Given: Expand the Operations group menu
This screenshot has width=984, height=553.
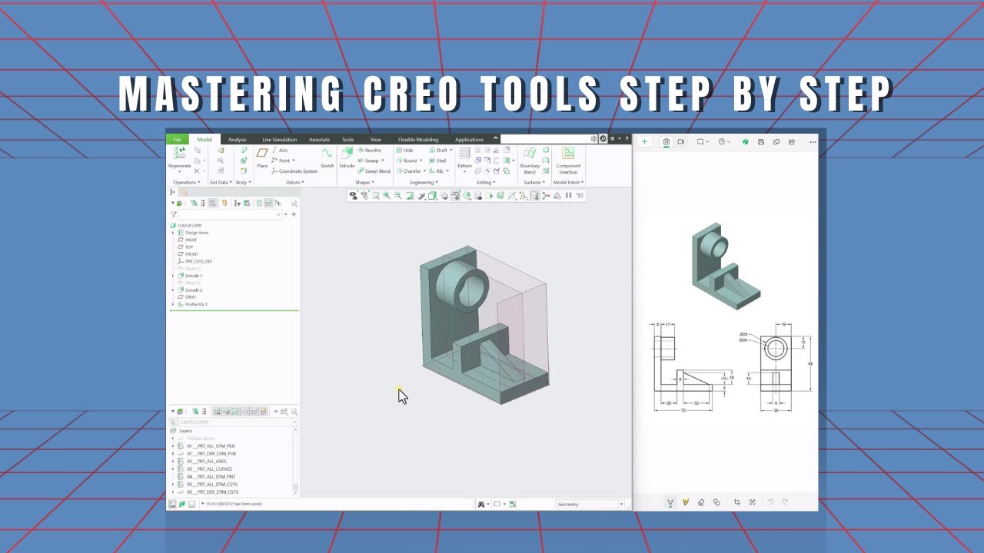Looking at the screenshot, I should point(187,183).
